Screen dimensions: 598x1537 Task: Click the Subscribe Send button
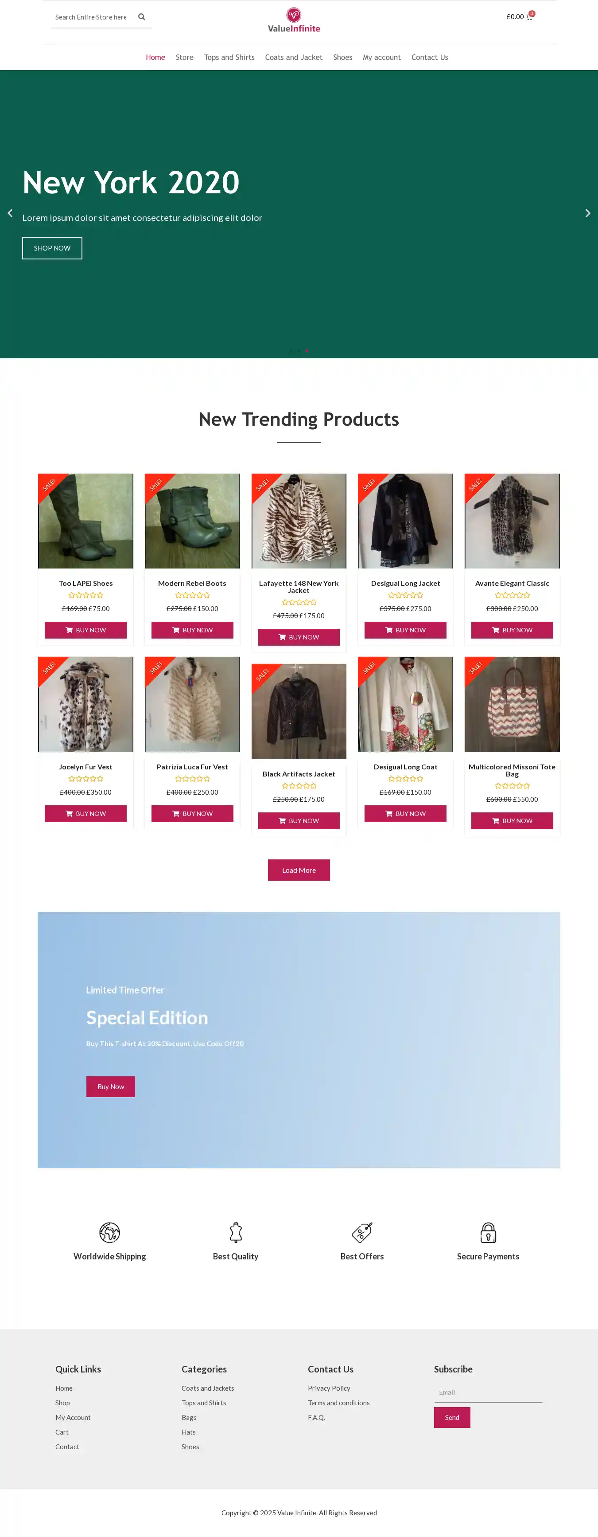452,1418
